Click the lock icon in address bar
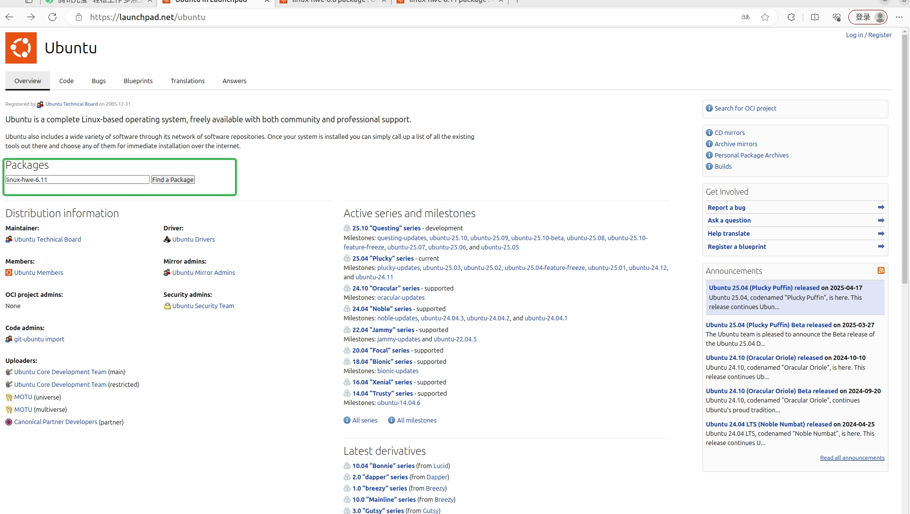The width and height of the screenshot is (910, 514). pyautogui.click(x=79, y=17)
